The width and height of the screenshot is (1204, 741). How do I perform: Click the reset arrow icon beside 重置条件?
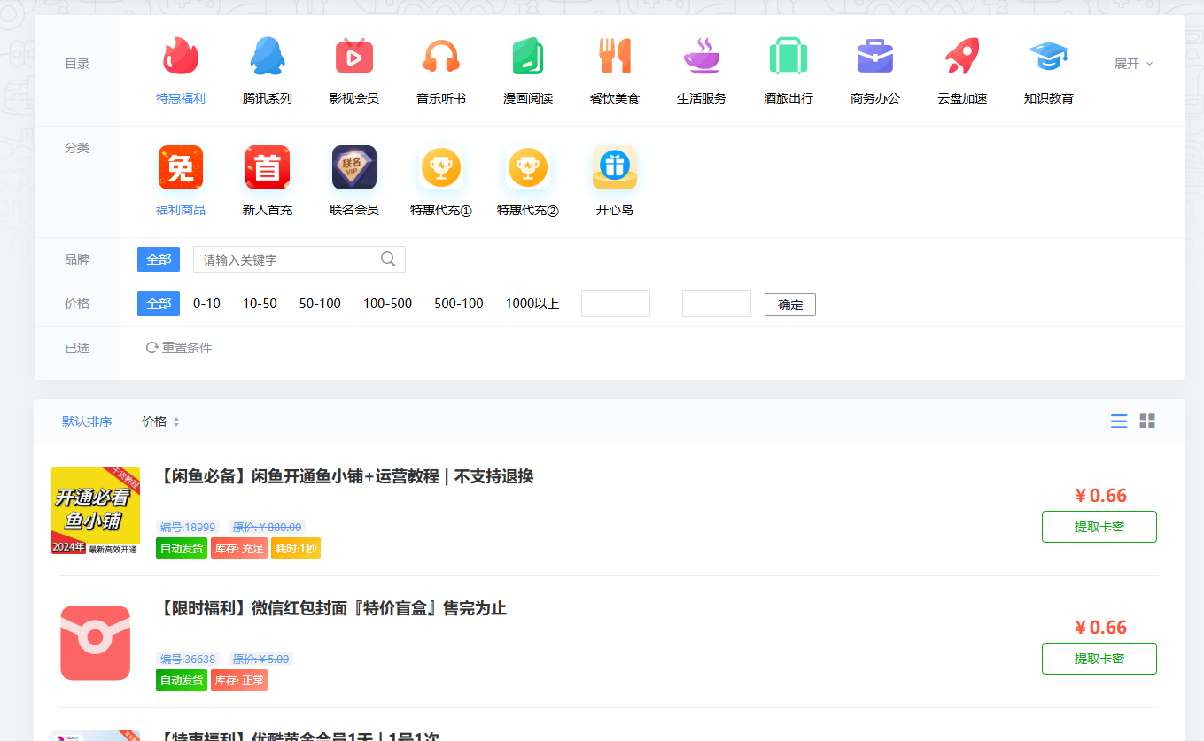click(152, 348)
